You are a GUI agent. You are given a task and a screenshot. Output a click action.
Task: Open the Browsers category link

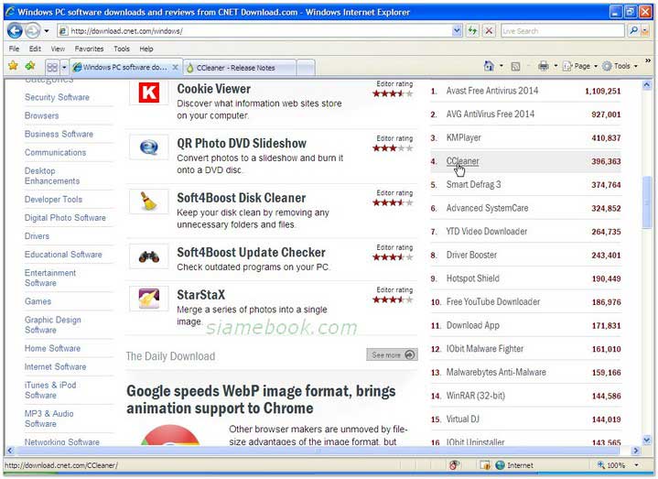pyautogui.click(x=41, y=115)
